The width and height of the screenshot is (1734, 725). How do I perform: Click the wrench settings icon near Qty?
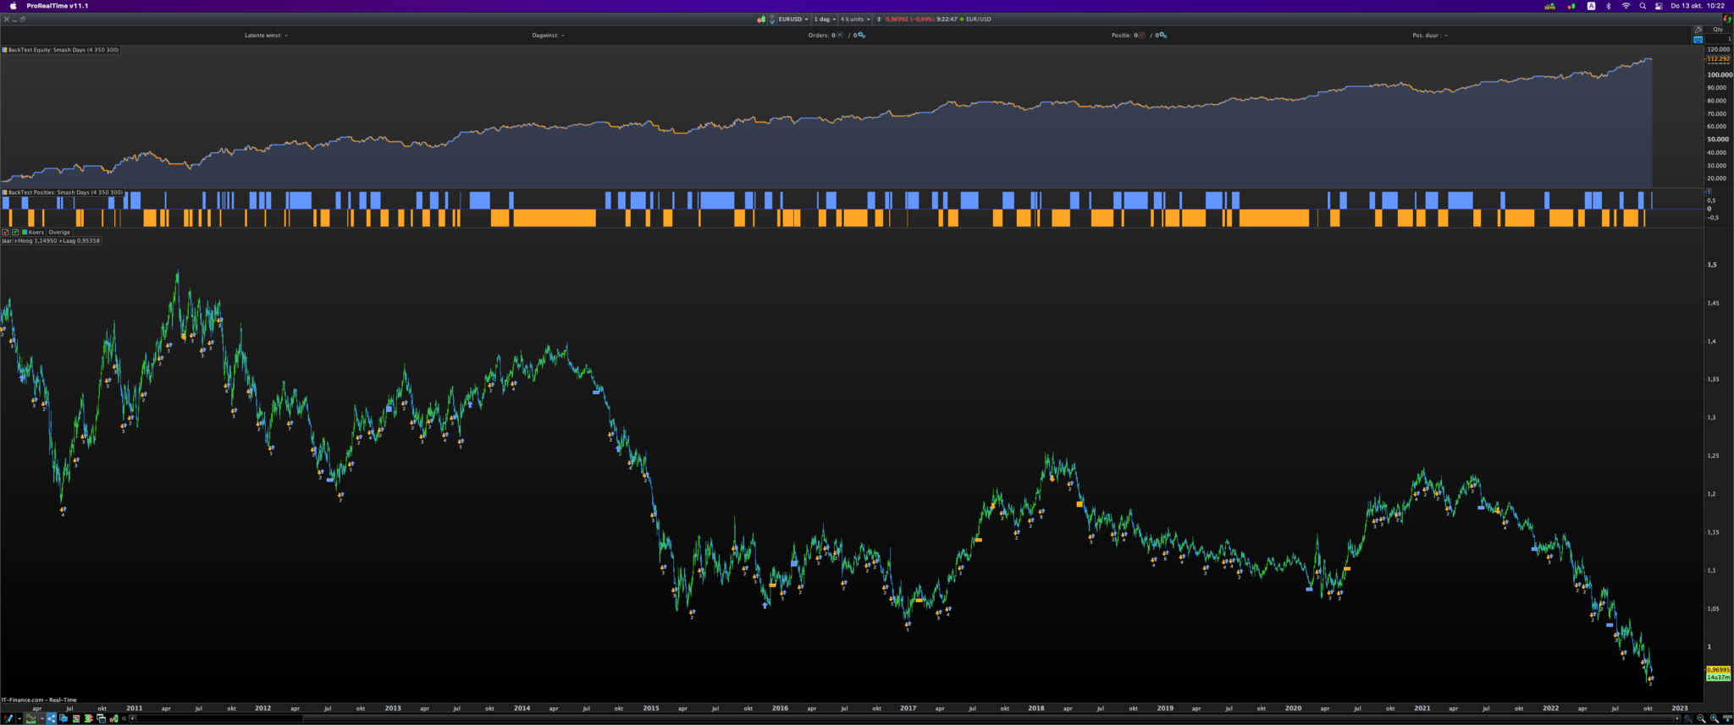pos(1698,30)
